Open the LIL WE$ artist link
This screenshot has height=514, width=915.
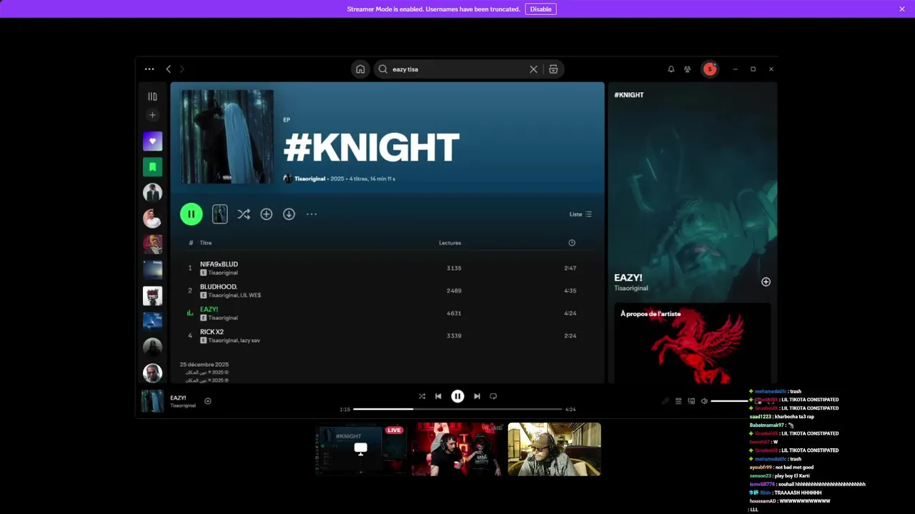click(251, 295)
